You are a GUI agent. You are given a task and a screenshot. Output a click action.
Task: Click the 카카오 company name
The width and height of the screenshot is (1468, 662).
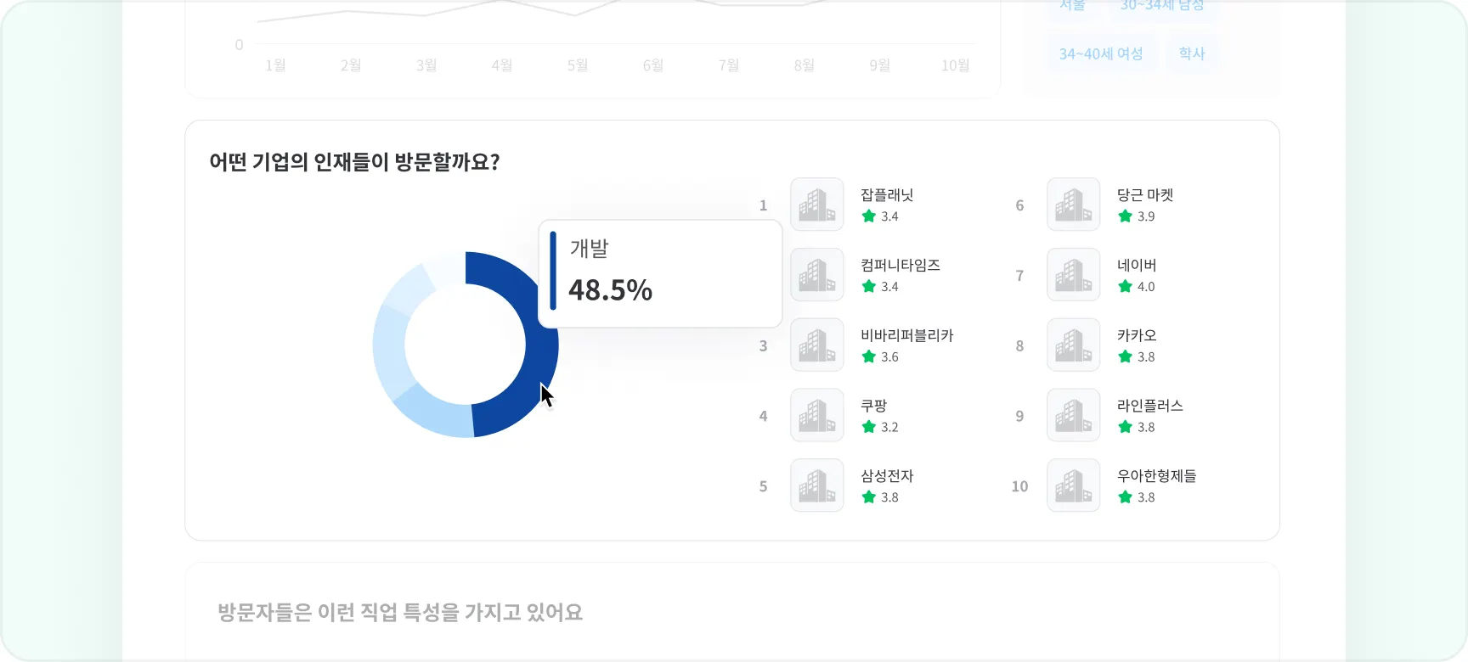click(1137, 336)
